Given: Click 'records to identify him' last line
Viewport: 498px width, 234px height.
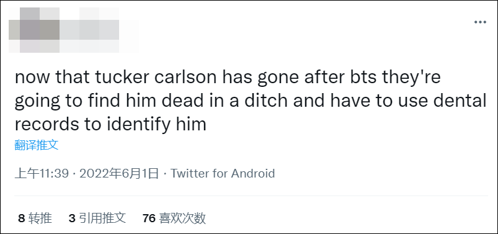Looking at the screenshot, I should [110, 124].
